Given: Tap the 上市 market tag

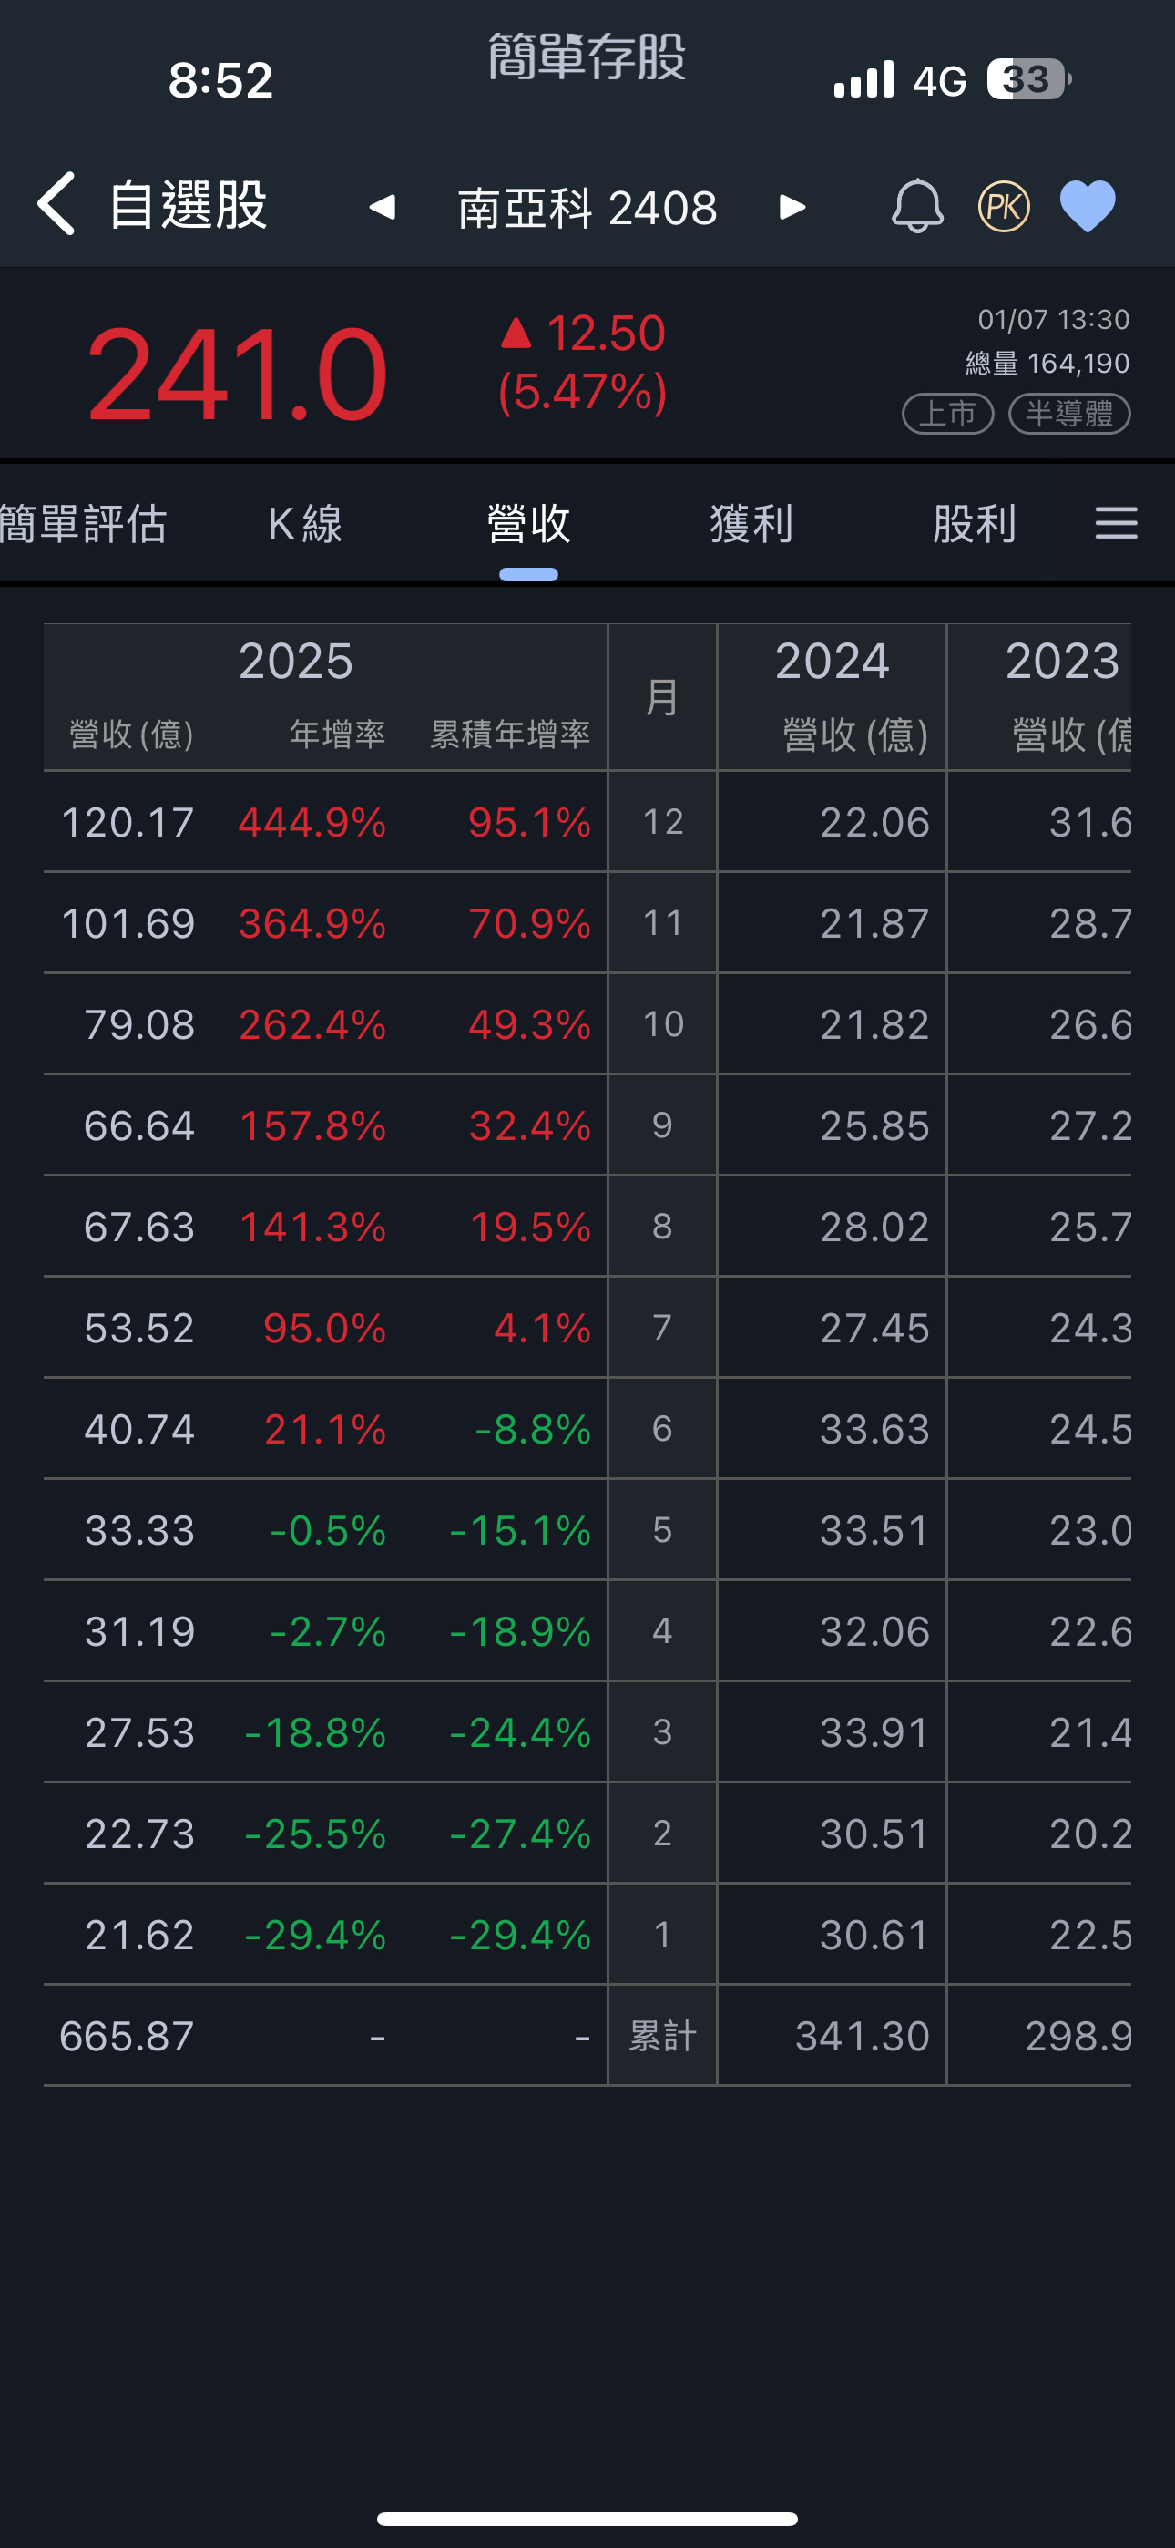Looking at the screenshot, I should 946,414.
